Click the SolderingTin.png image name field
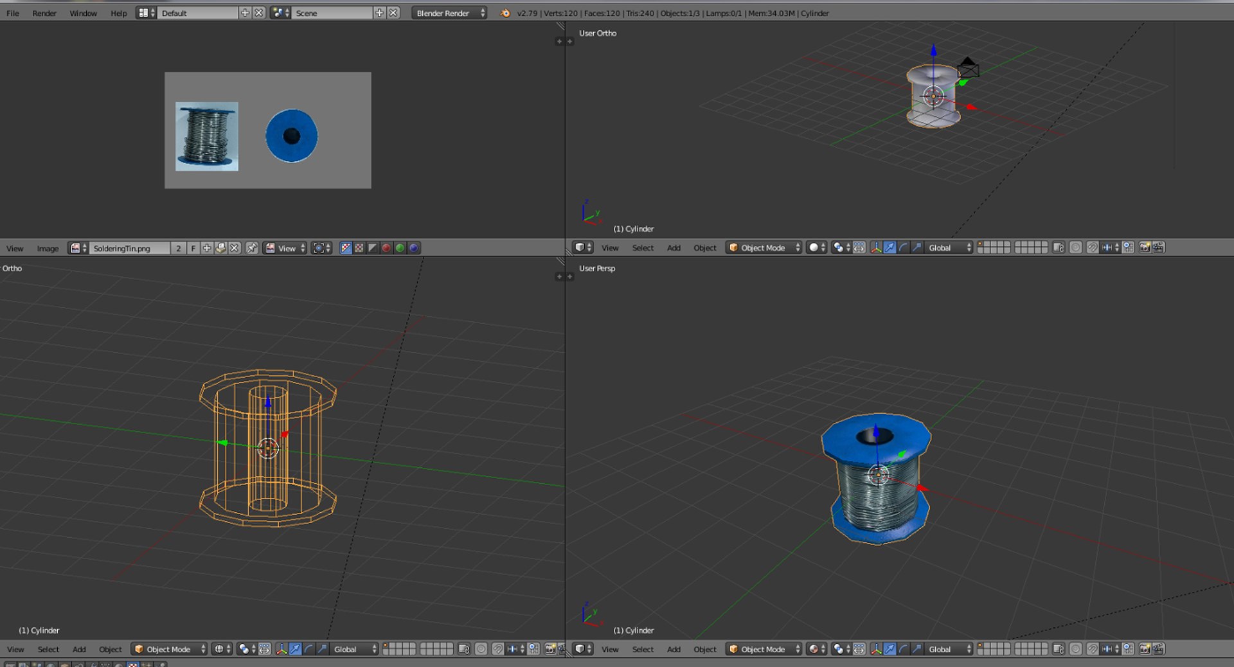Screen dimensions: 1234x667 point(130,248)
